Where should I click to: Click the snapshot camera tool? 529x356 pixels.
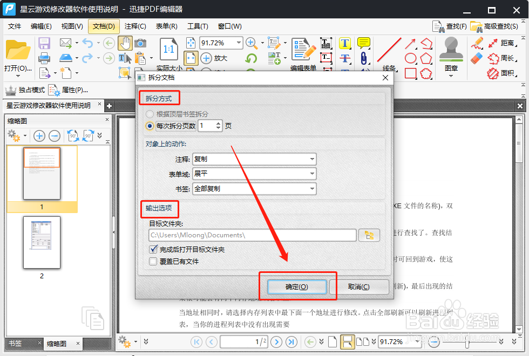(x=141, y=43)
